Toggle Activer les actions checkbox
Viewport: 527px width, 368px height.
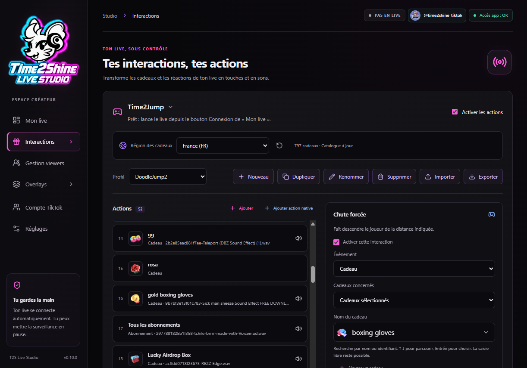pyautogui.click(x=455, y=112)
